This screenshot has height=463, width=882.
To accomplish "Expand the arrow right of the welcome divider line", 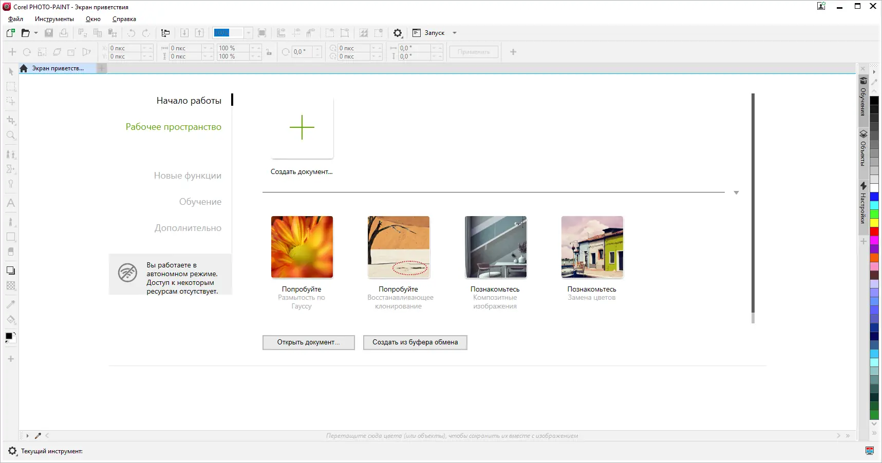I will tap(736, 192).
